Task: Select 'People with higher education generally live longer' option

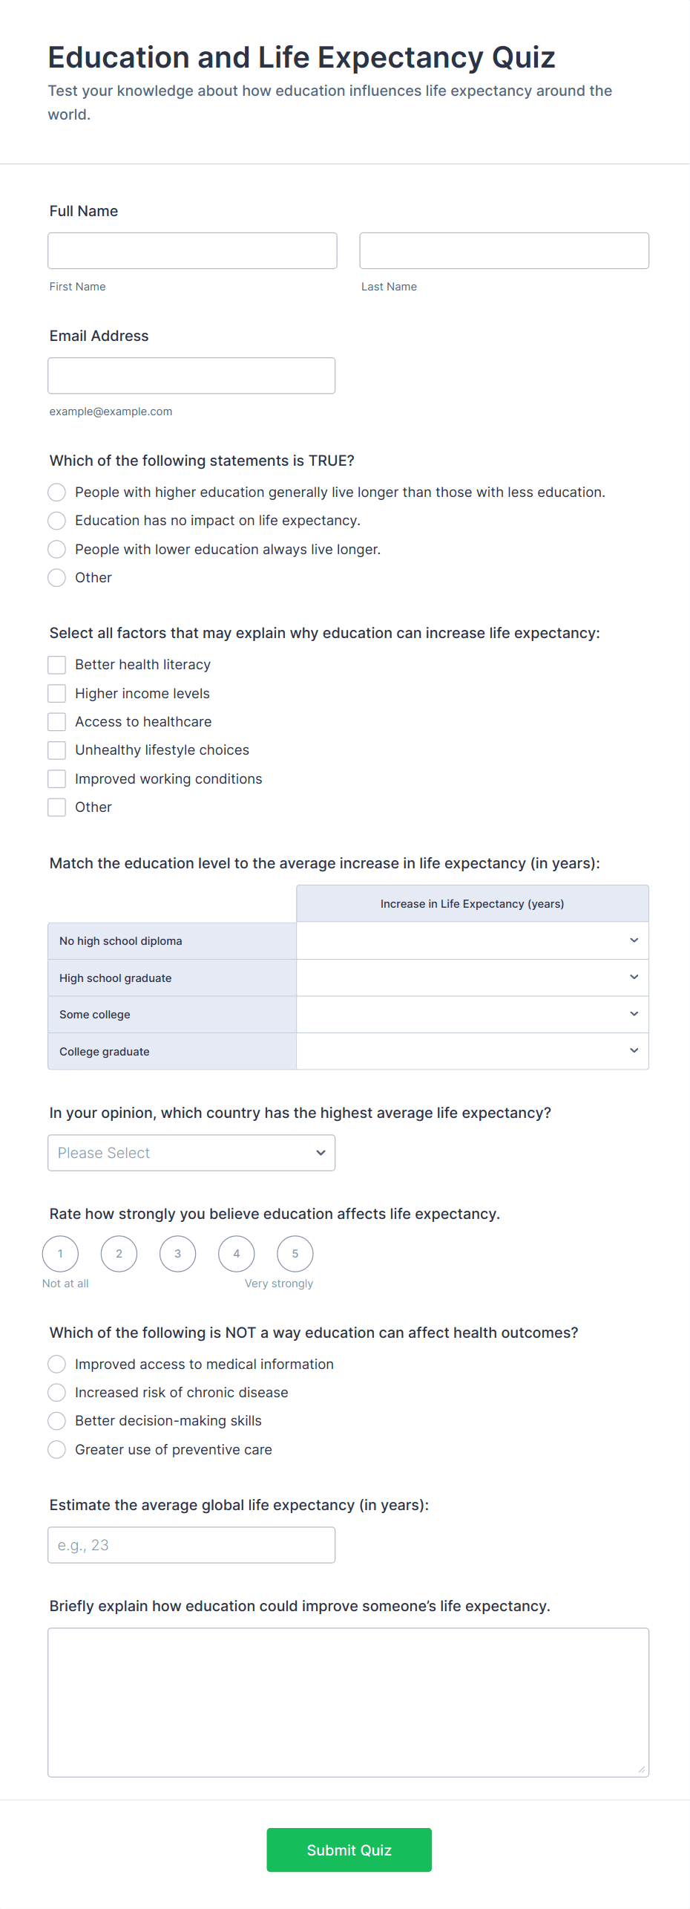Action: [x=57, y=492]
